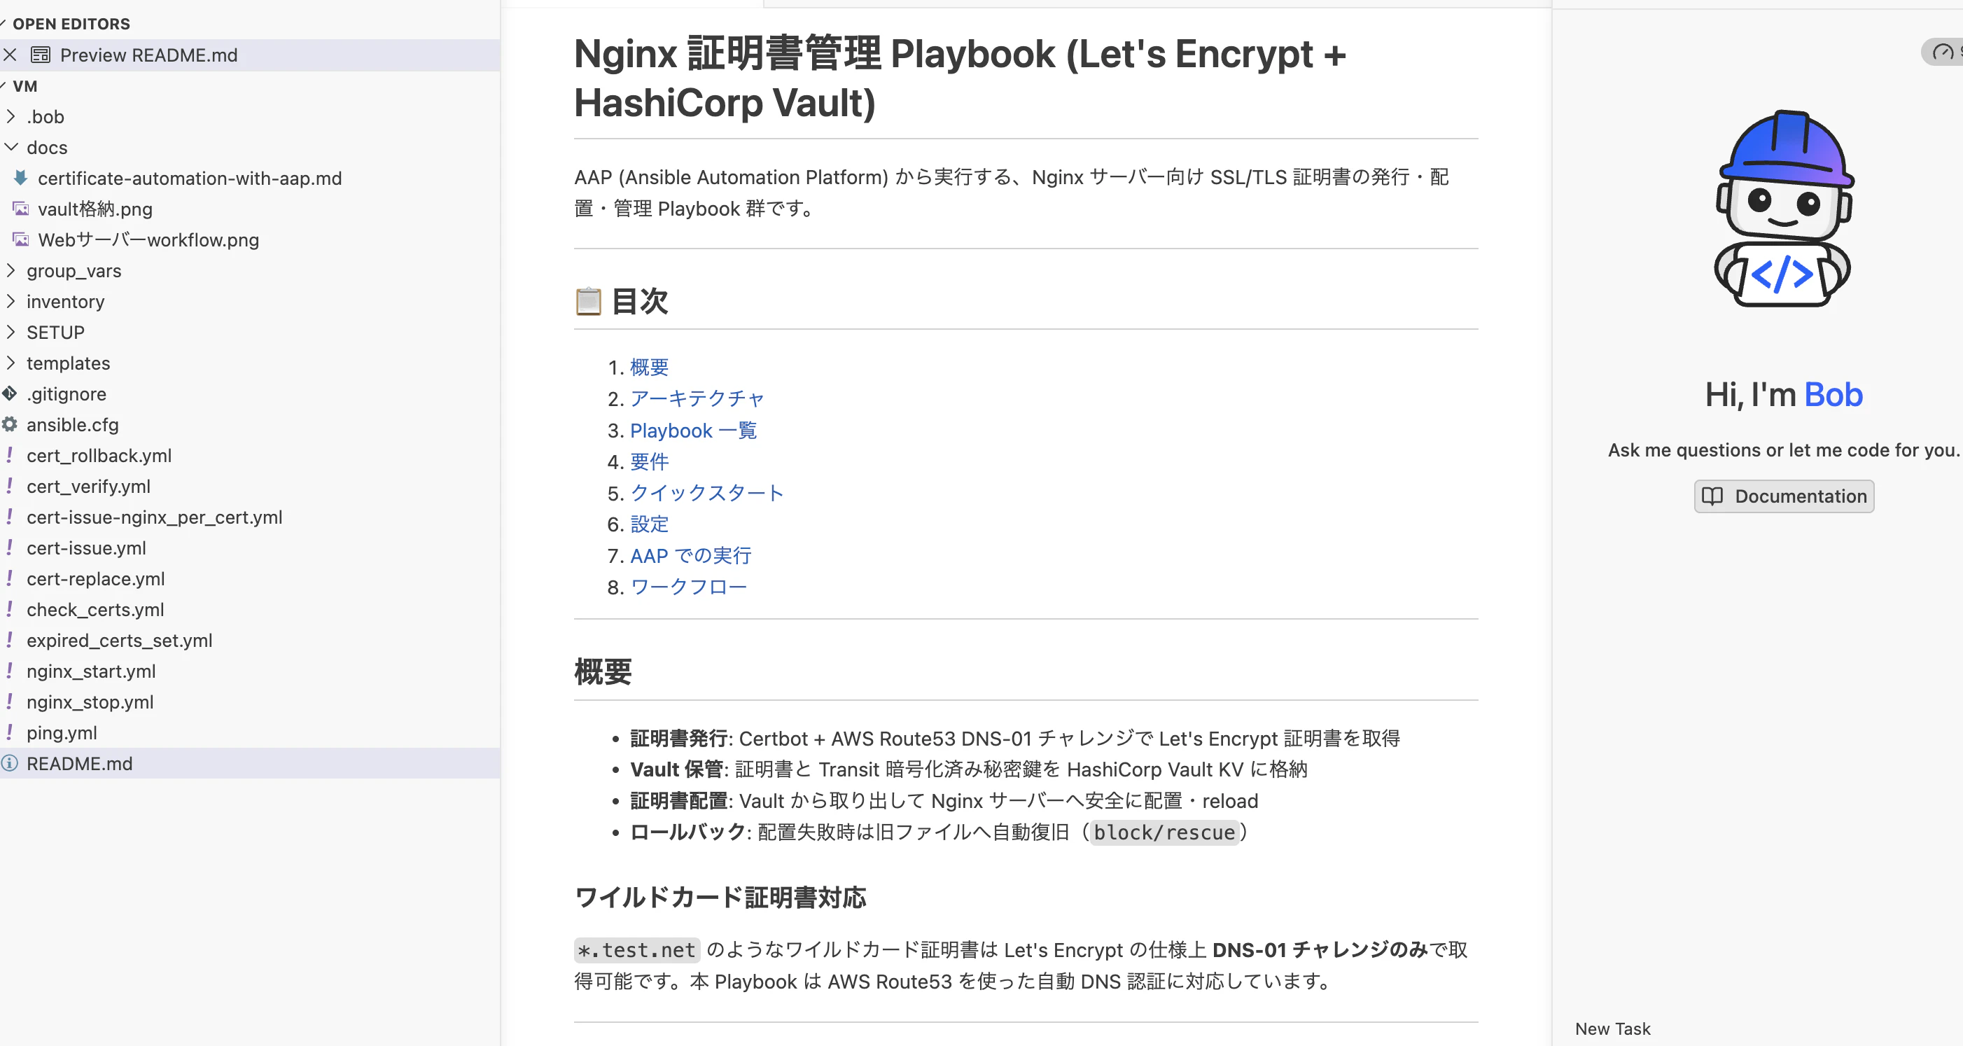Click the gauge icon in the Bob panel
The height and width of the screenshot is (1046, 1963).
1943,52
